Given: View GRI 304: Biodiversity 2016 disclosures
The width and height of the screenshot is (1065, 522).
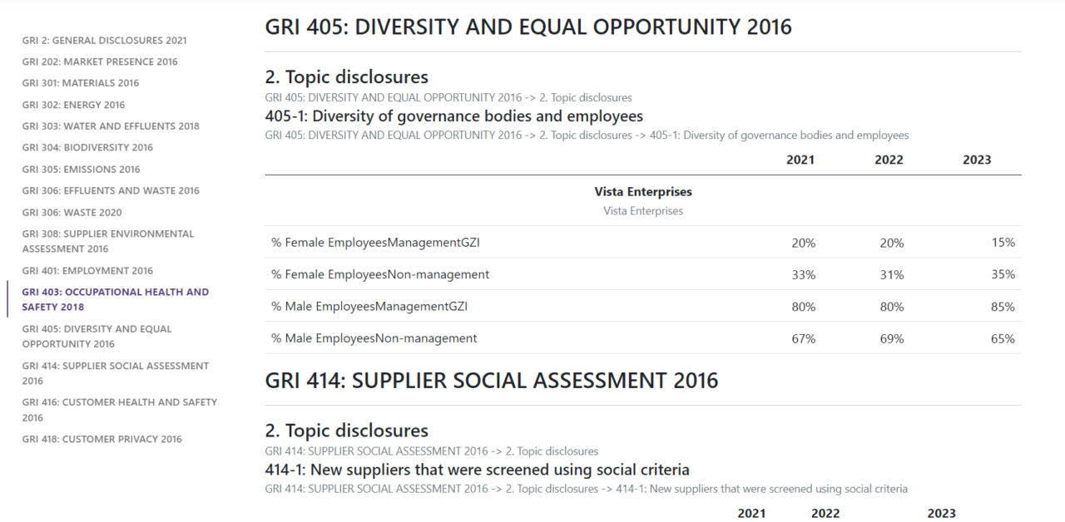Looking at the screenshot, I should (87, 147).
